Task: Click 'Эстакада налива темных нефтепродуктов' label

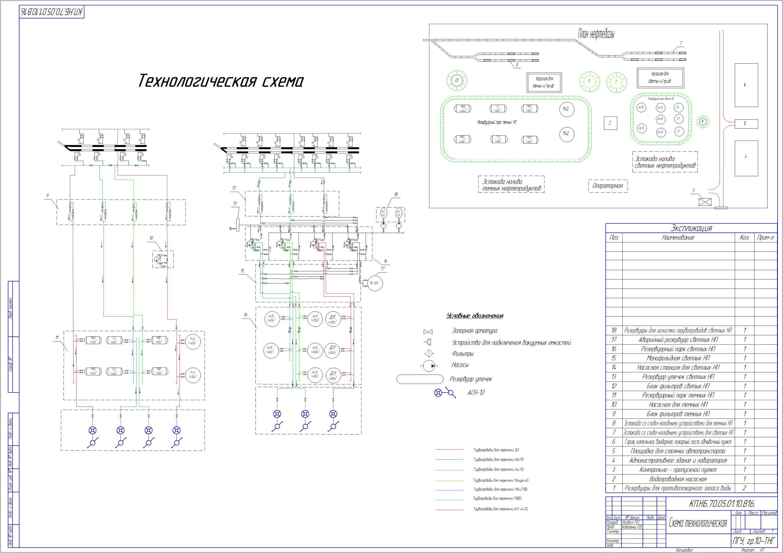Action: [511, 185]
